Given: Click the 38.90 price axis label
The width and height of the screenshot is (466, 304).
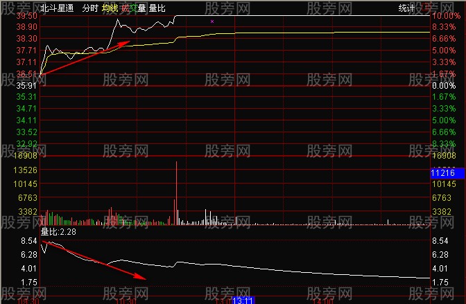Looking at the screenshot, I should click(x=27, y=27).
